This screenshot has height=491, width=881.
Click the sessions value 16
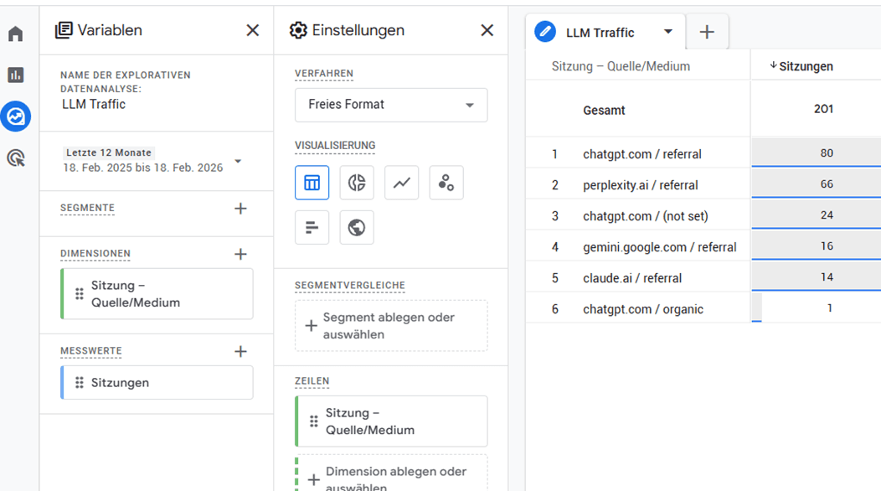coord(827,245)
